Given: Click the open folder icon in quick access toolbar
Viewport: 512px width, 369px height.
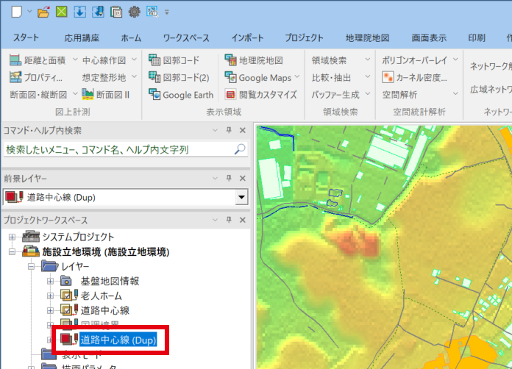Looking at the screenshot, I should [x=43, y=11].
